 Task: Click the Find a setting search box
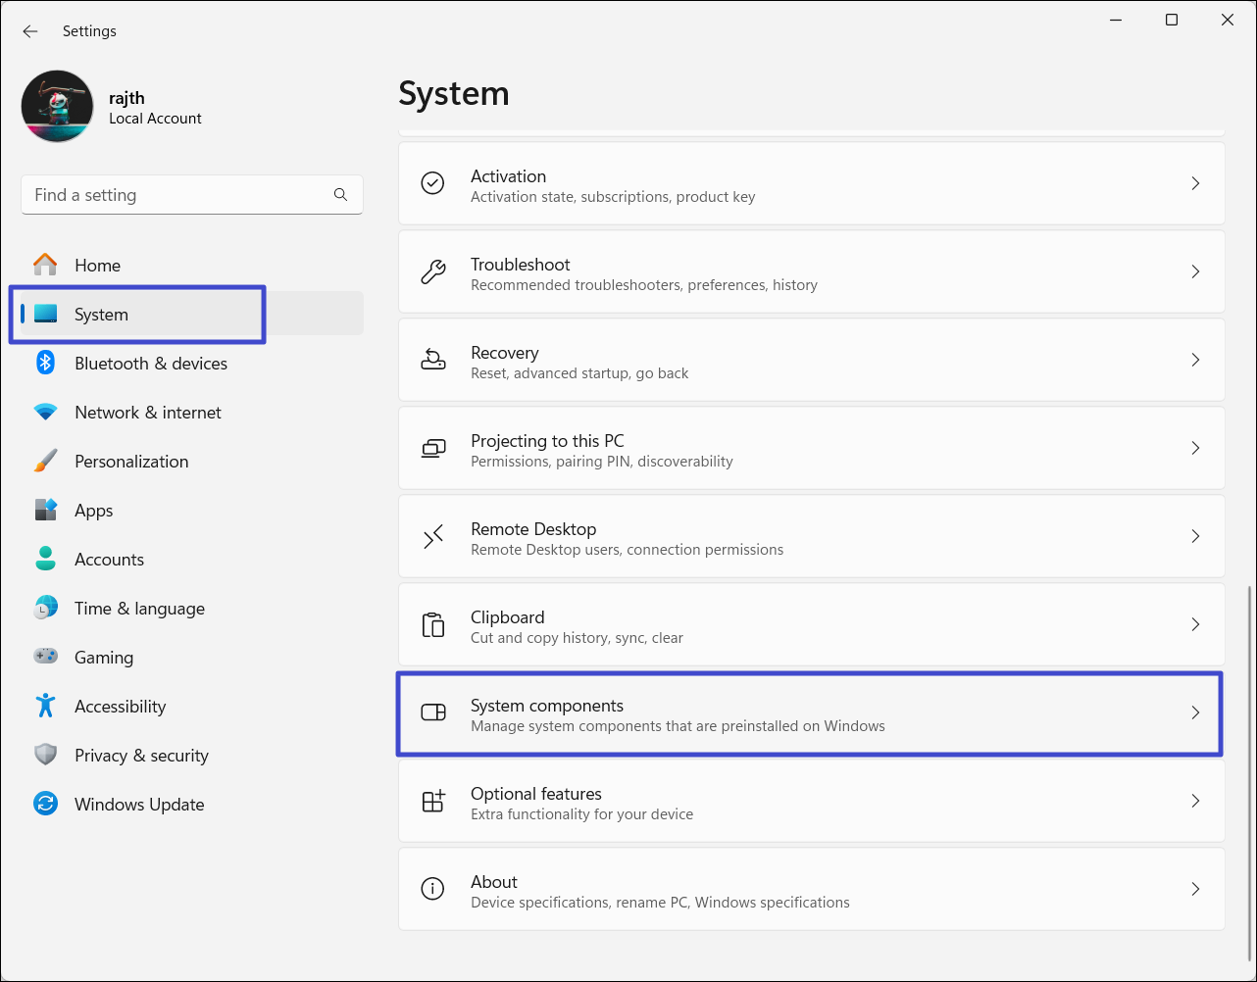click(176, 195)
